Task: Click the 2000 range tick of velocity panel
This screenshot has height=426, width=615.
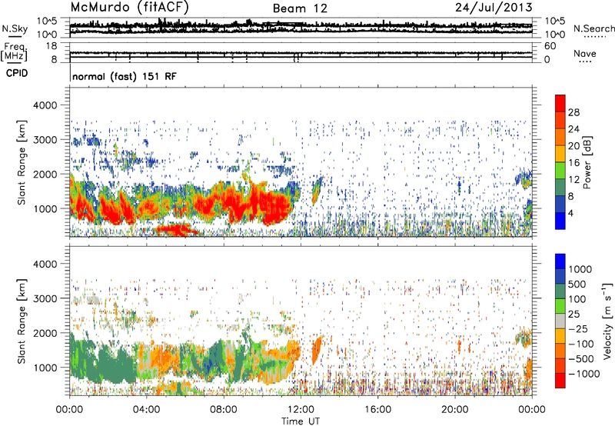Action: tap(45, 333)
